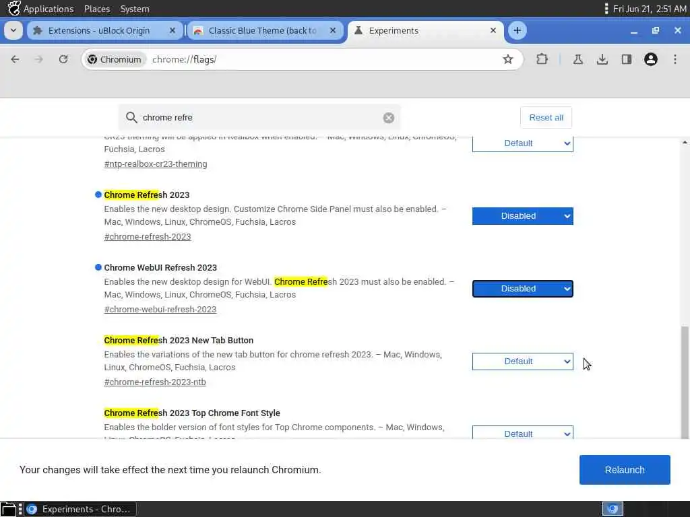Screen dimensions: 690x517
Task: Open #chrome-webui-refresh-2023 link
Action: [160, 310]
